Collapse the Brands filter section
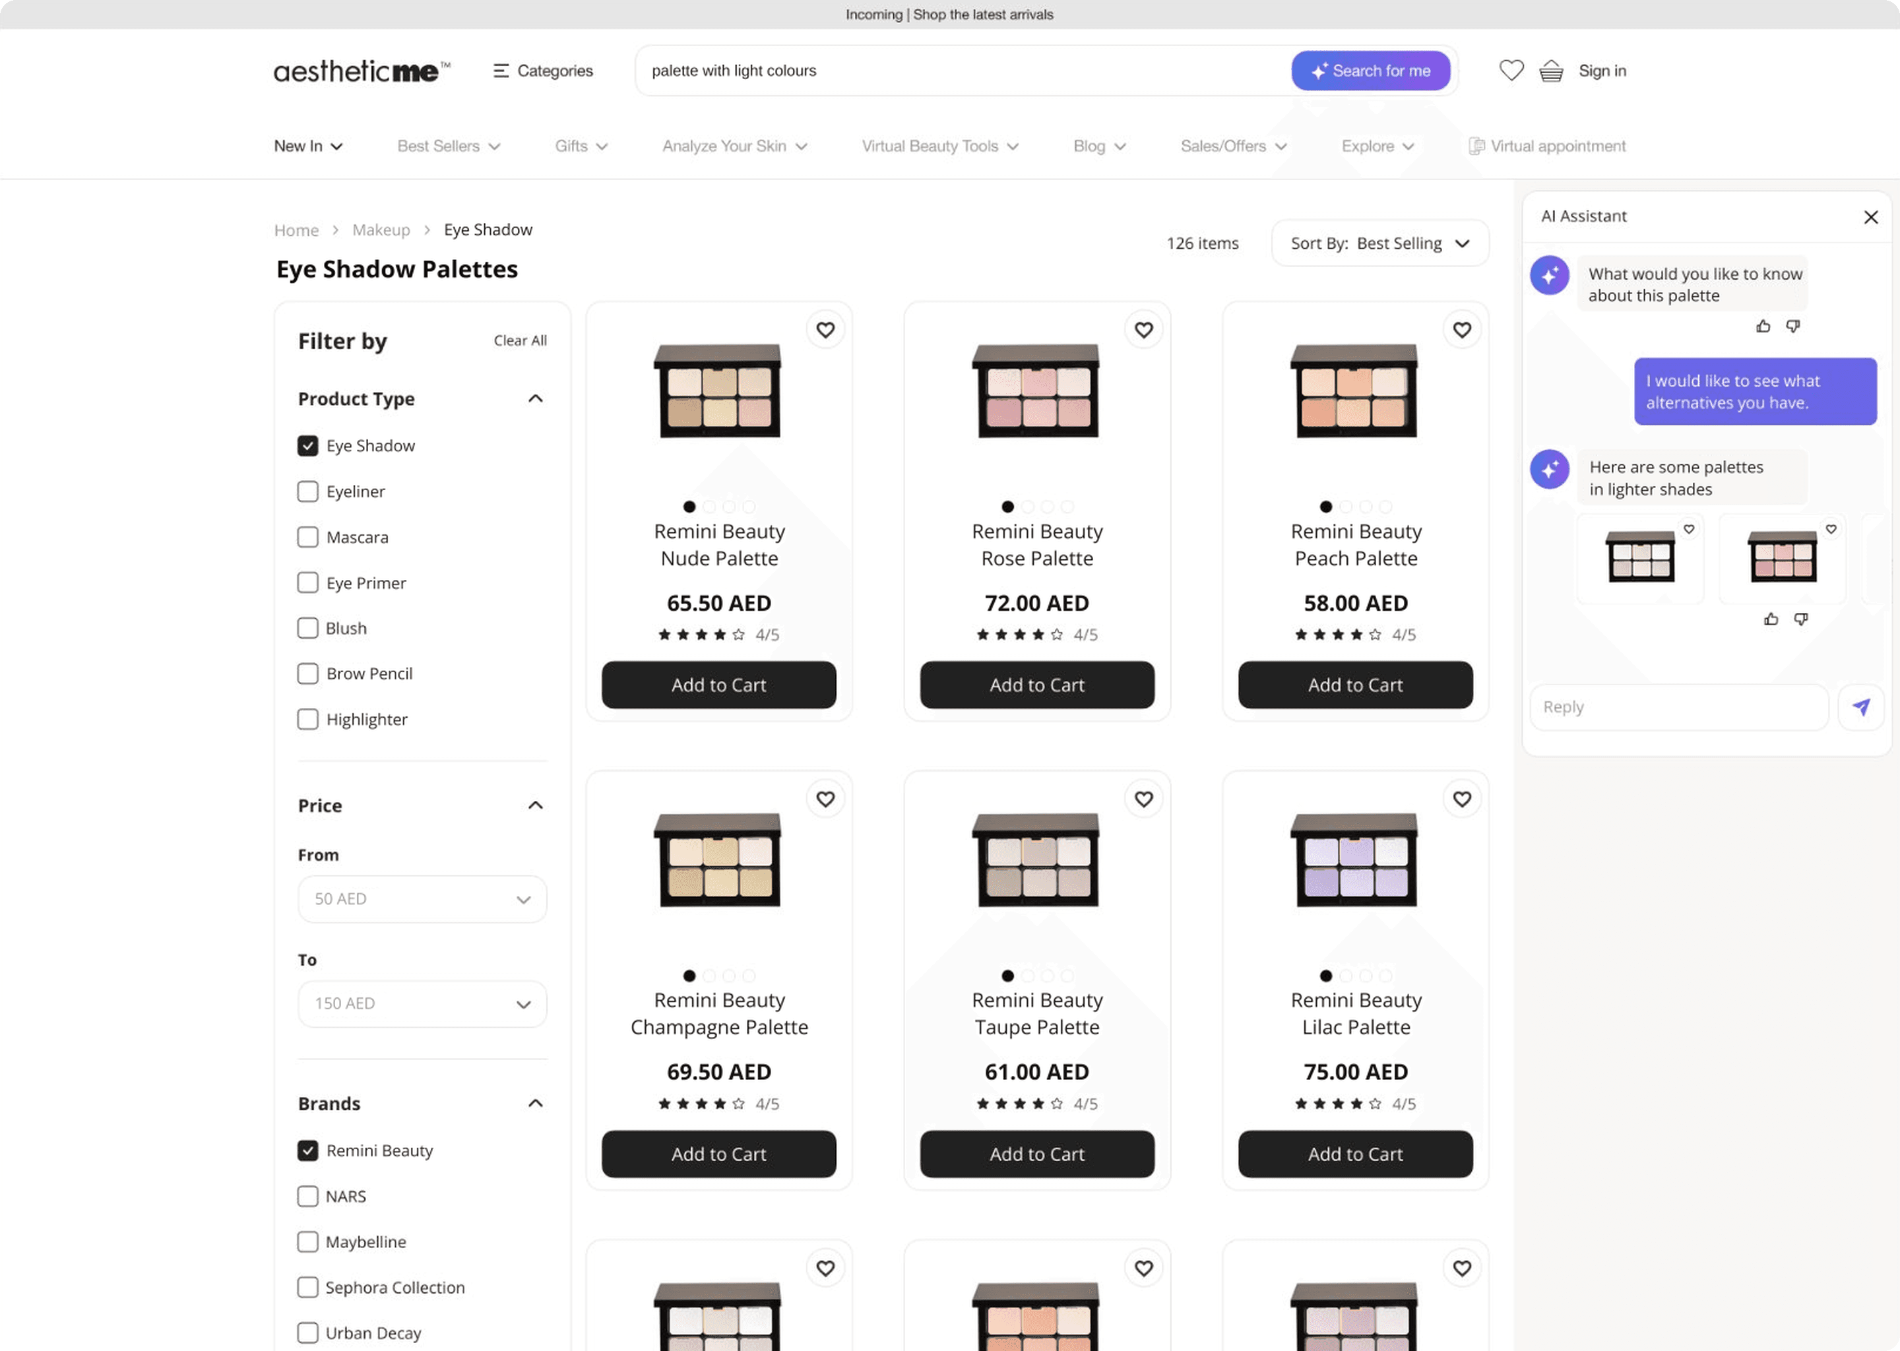The height and width of the screenshot is (1351, 1900). pos(536,1103)
